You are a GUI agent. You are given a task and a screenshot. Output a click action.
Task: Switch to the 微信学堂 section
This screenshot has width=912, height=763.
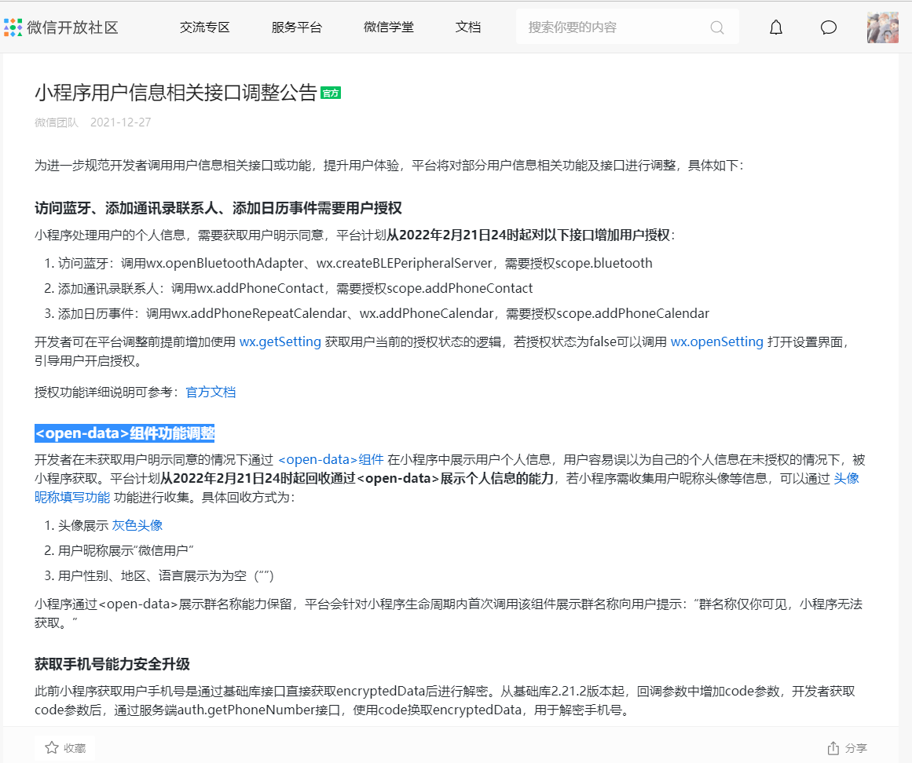[x=389, y=27]
